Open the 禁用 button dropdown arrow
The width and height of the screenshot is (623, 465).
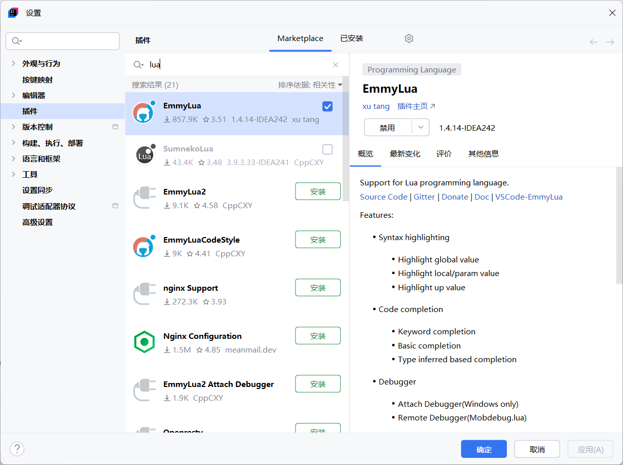(x=420, y=127)
